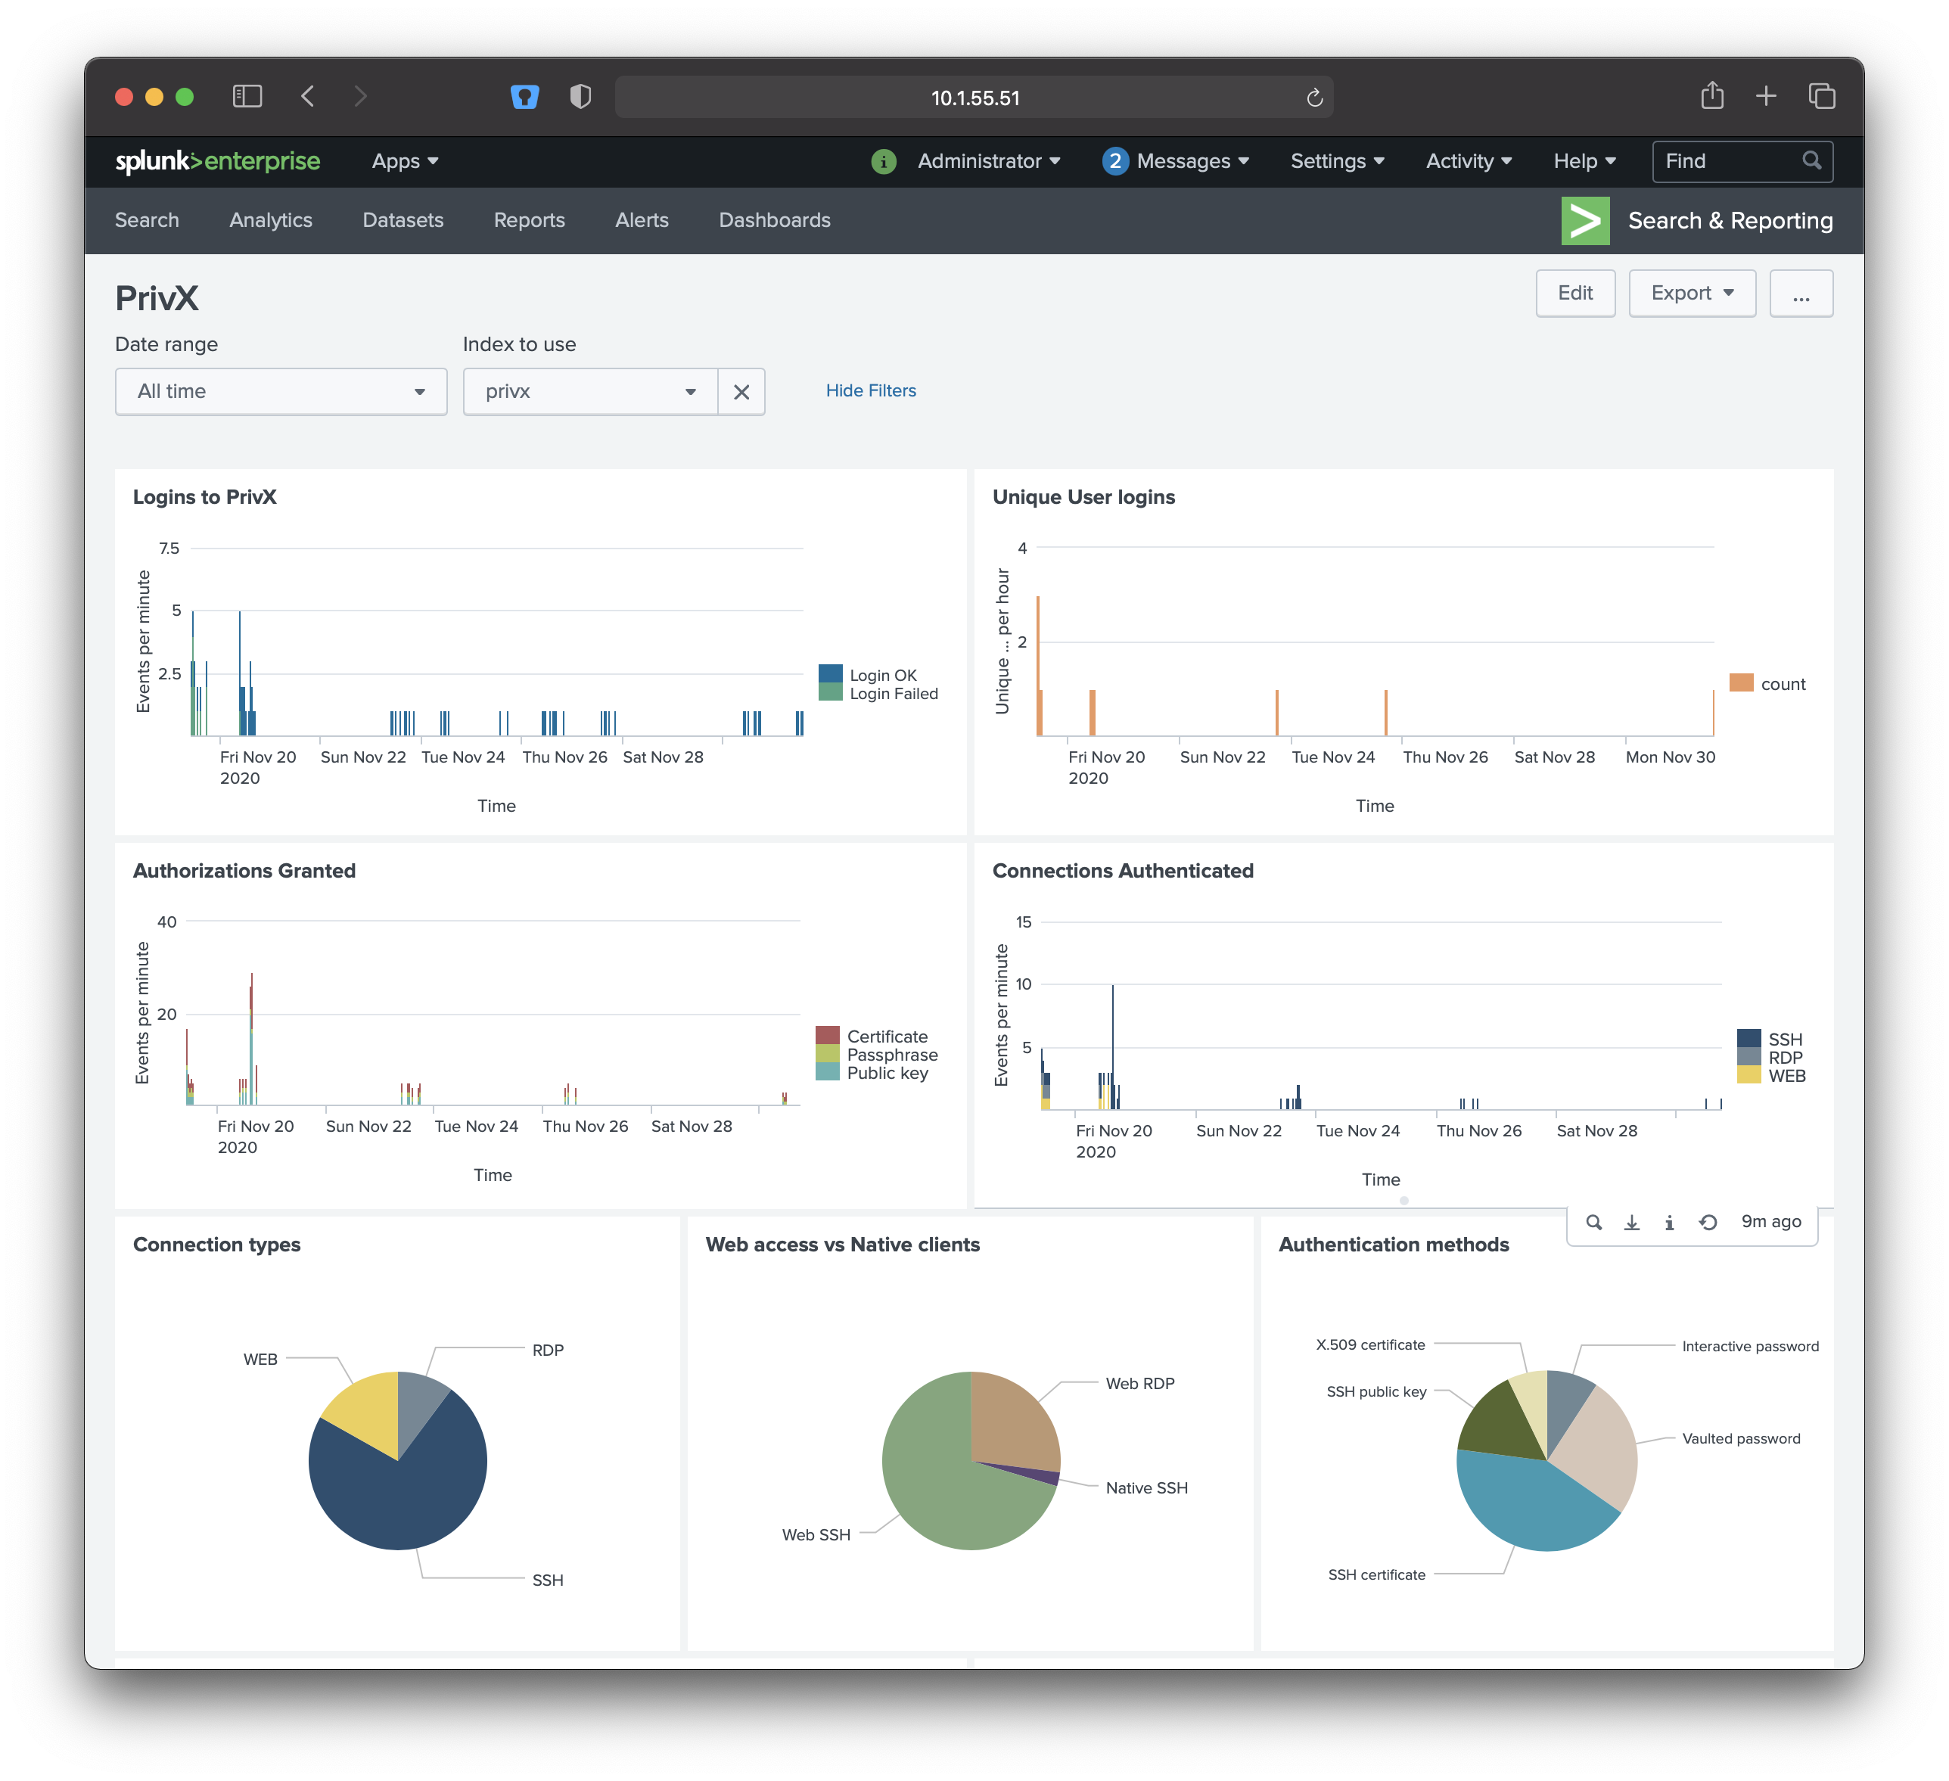Click the Find magnifier icon
This screenshot has height=1781, width=1949.
1811,160
